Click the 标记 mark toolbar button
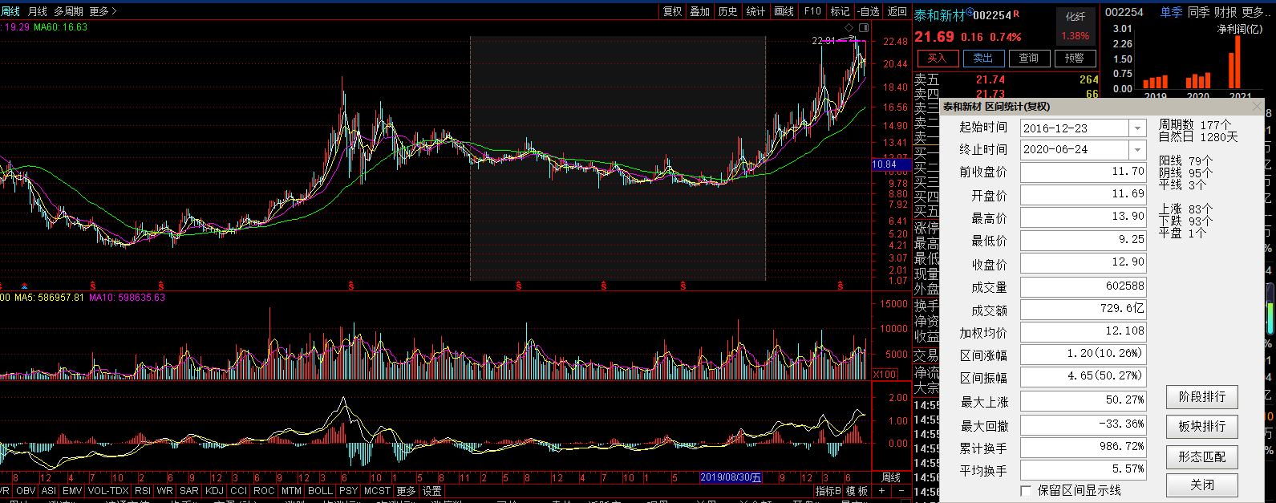 coord(841,11)
